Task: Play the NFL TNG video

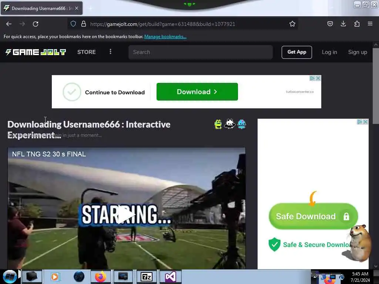Action: 127,214
